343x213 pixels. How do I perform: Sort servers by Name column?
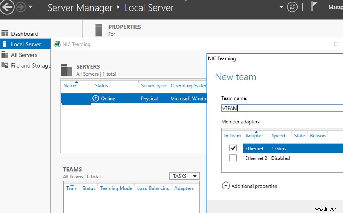[70, 86]
